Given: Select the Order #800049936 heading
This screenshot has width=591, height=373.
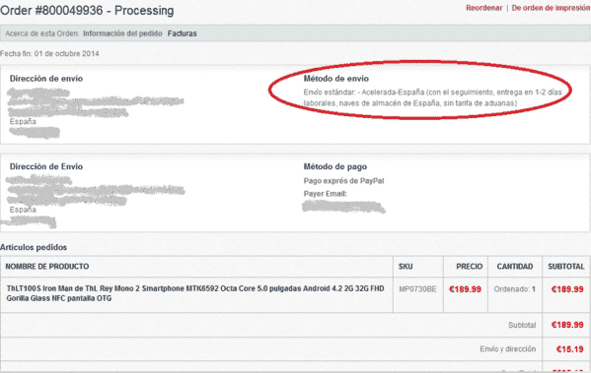Looking at the screenshot, I should (x=87, y=11).
